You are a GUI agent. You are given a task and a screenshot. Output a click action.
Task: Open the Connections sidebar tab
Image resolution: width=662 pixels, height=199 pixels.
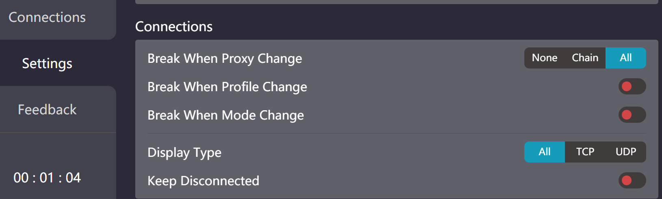pyautogui.click(x=47, y=17)
